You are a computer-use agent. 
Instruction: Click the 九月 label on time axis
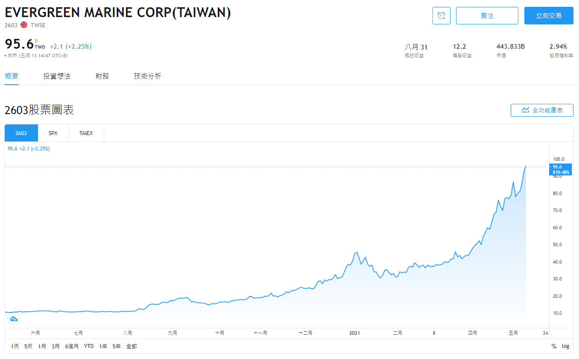click(173, 333)
